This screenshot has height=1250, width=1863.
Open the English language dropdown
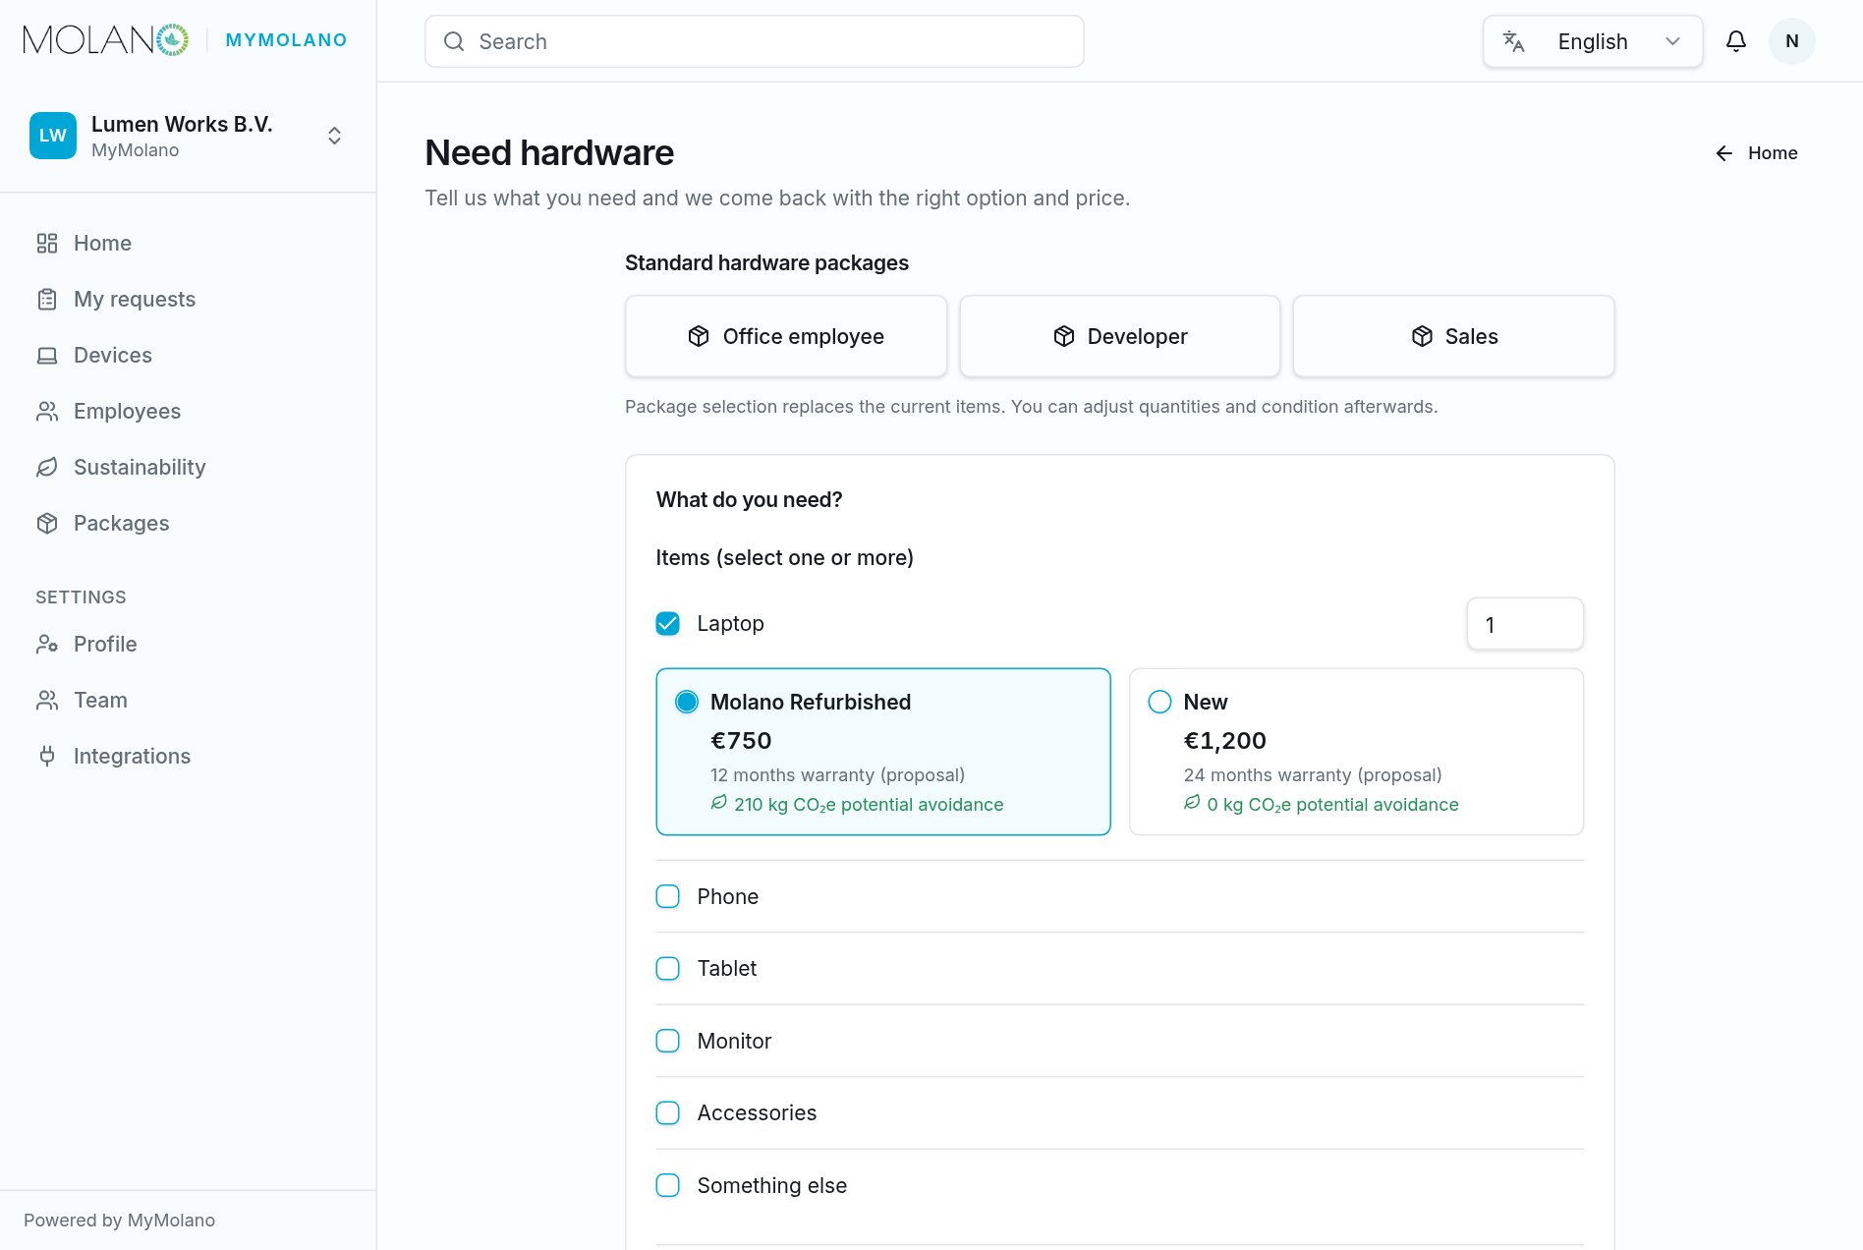[1593, 41]
